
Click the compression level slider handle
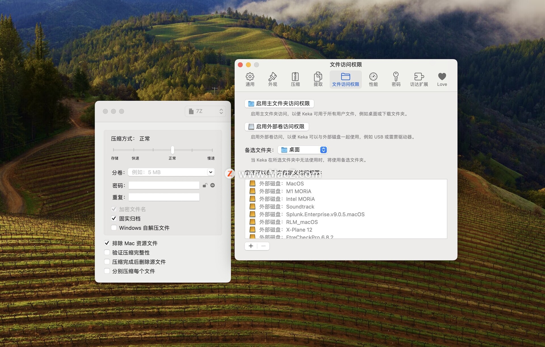tap(172, 150)
